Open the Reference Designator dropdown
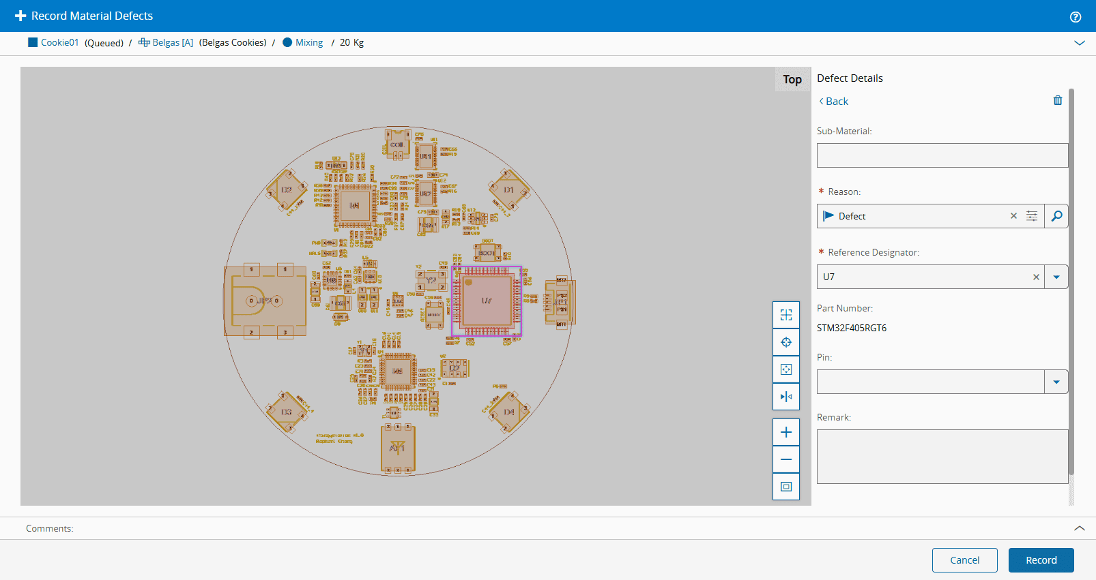The height and width of the screenshot is (580, 1096). pyautogui.click(x=1056, y=277)
